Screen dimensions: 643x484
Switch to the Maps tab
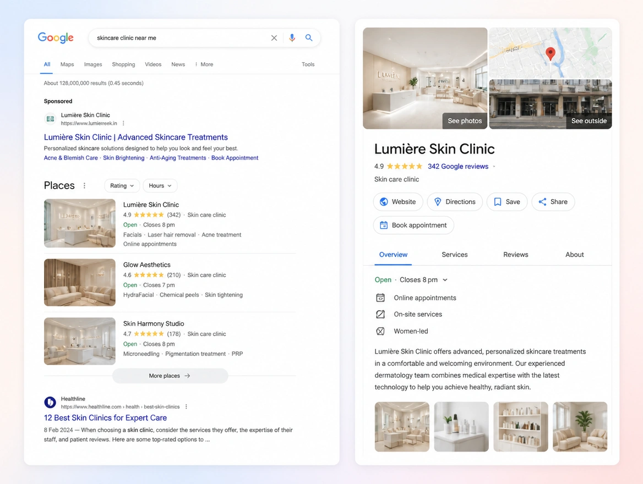click(67, 64)
